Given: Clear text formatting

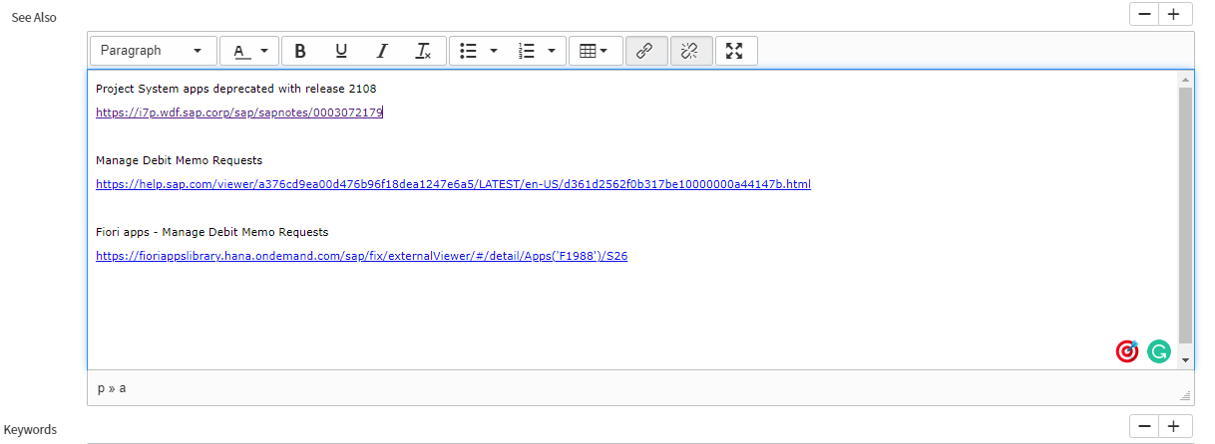Looking at the screenshot, I should coord(423,51).
